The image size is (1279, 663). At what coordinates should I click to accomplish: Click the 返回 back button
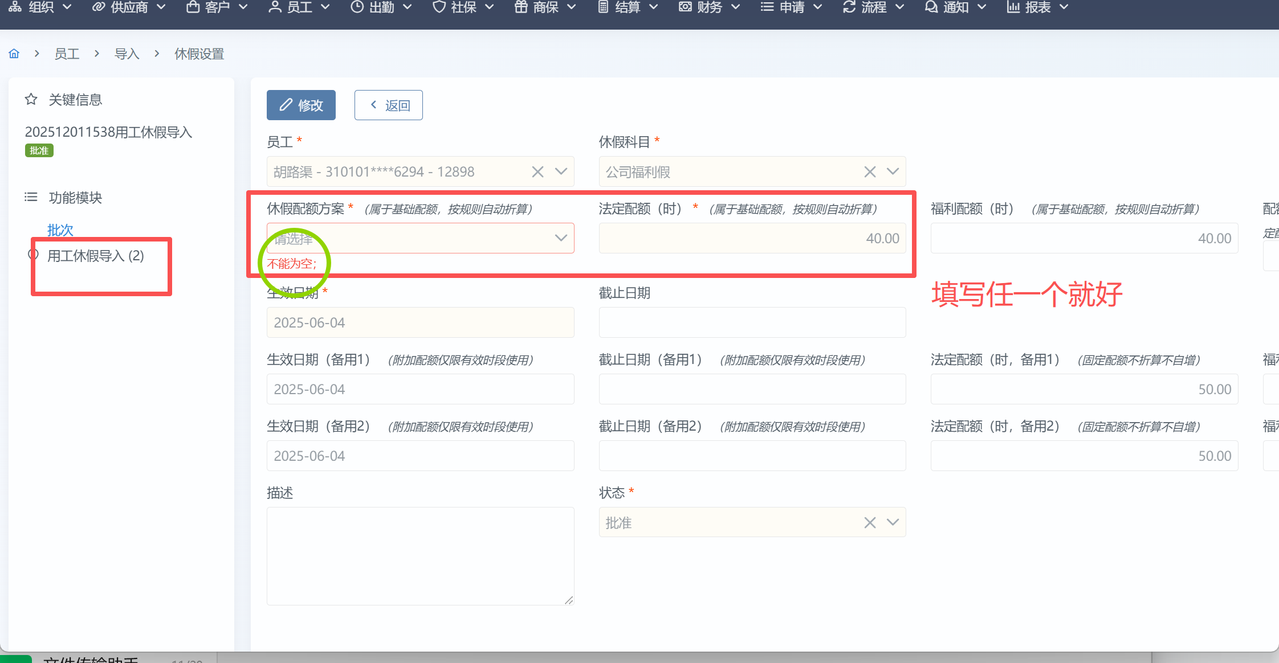point(389,105)
